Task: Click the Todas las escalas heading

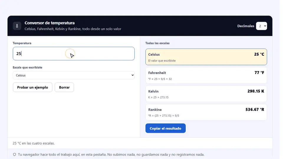Action: [x=157, y=43]
